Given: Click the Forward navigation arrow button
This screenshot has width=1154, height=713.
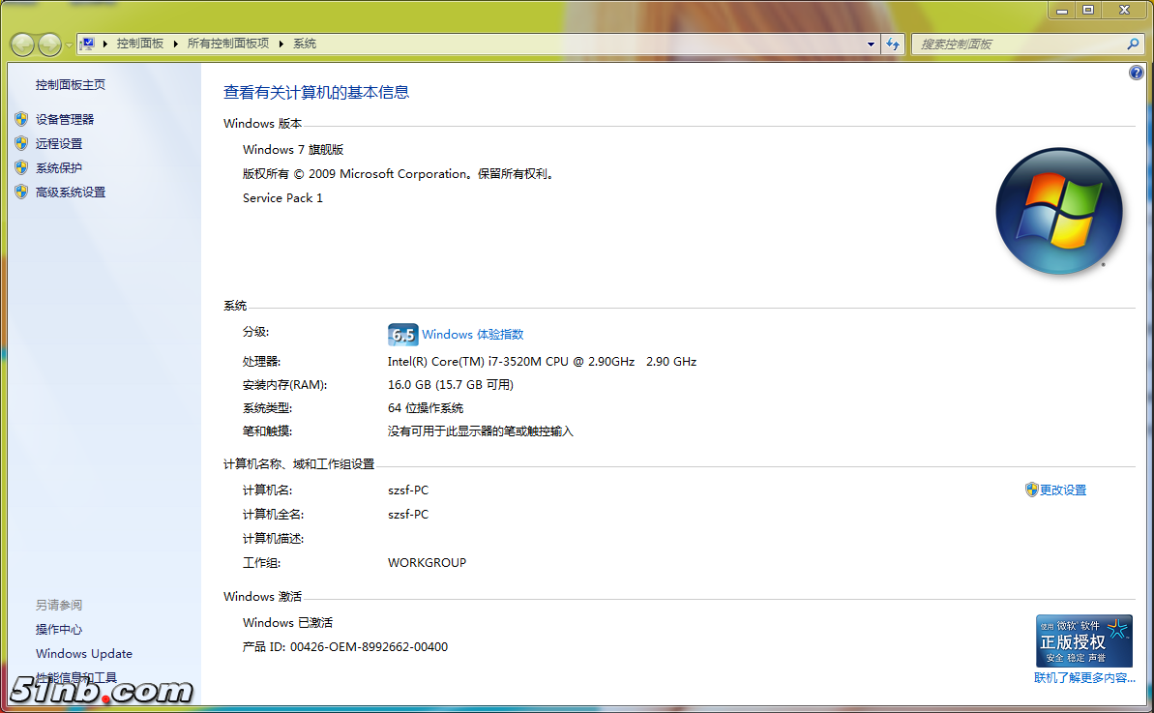Looking at the screenshot, I should [x=48, y=44].
